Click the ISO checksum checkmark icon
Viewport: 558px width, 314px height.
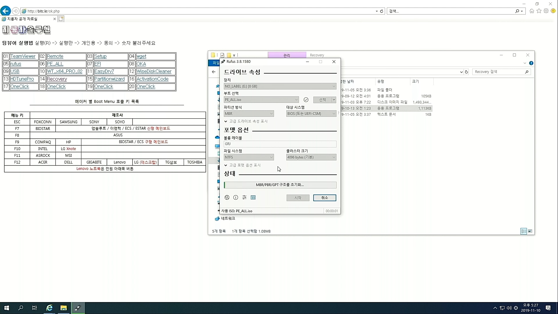coord(306,100)
